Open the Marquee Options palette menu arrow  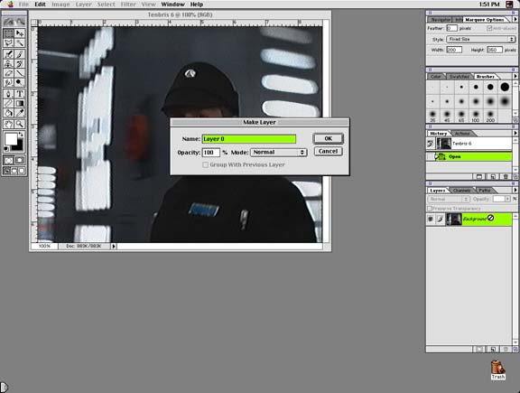(x=515, y=20)
